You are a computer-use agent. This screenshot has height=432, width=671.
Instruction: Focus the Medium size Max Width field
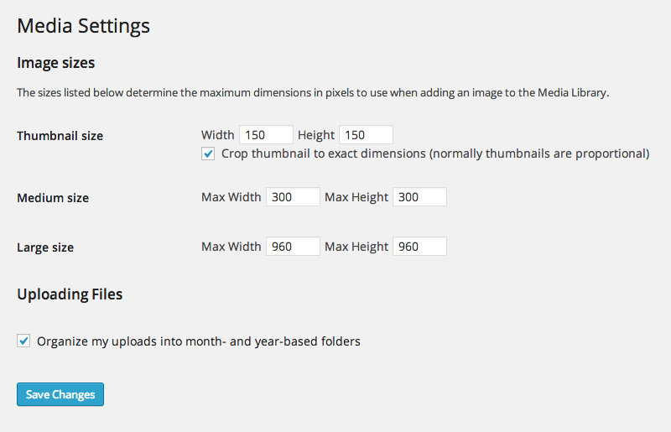click(x=293, y=197)
